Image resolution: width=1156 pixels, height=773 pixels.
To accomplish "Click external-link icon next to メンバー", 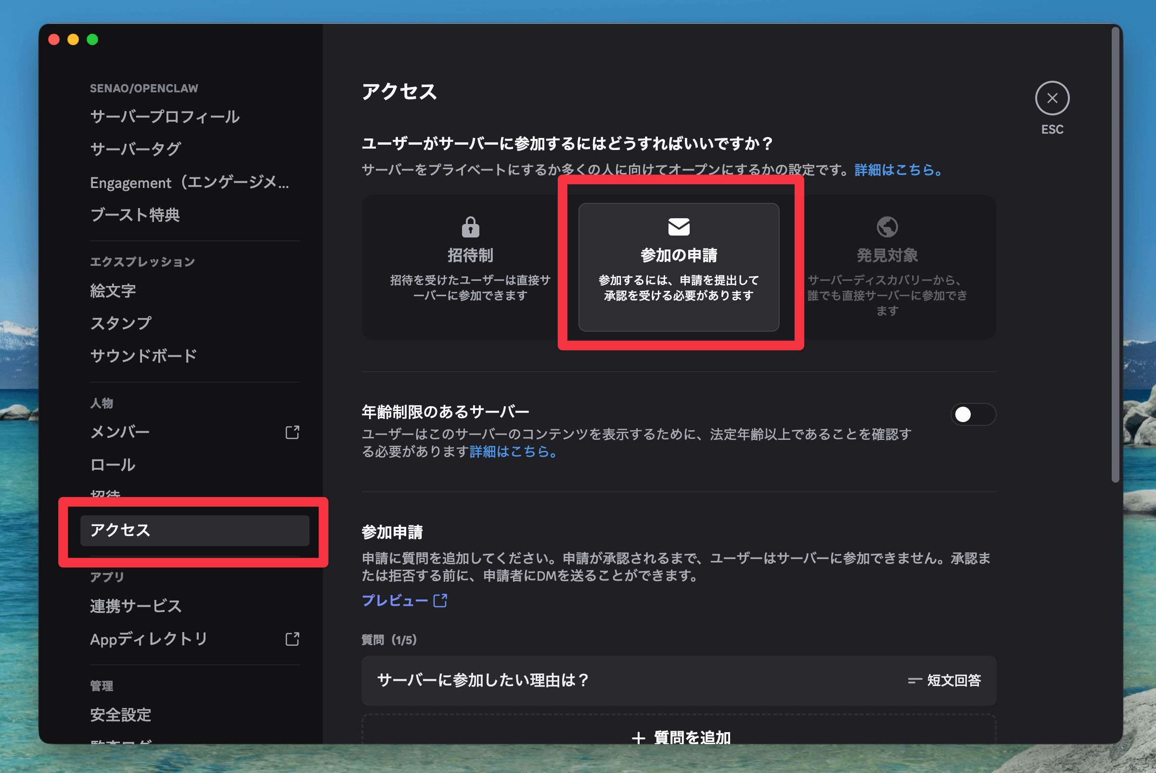I will pyautogui.click(x=292, y=432).
